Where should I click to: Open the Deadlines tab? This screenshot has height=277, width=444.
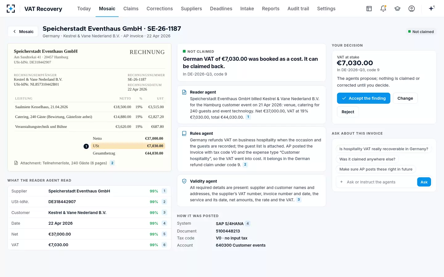point(221,9)
